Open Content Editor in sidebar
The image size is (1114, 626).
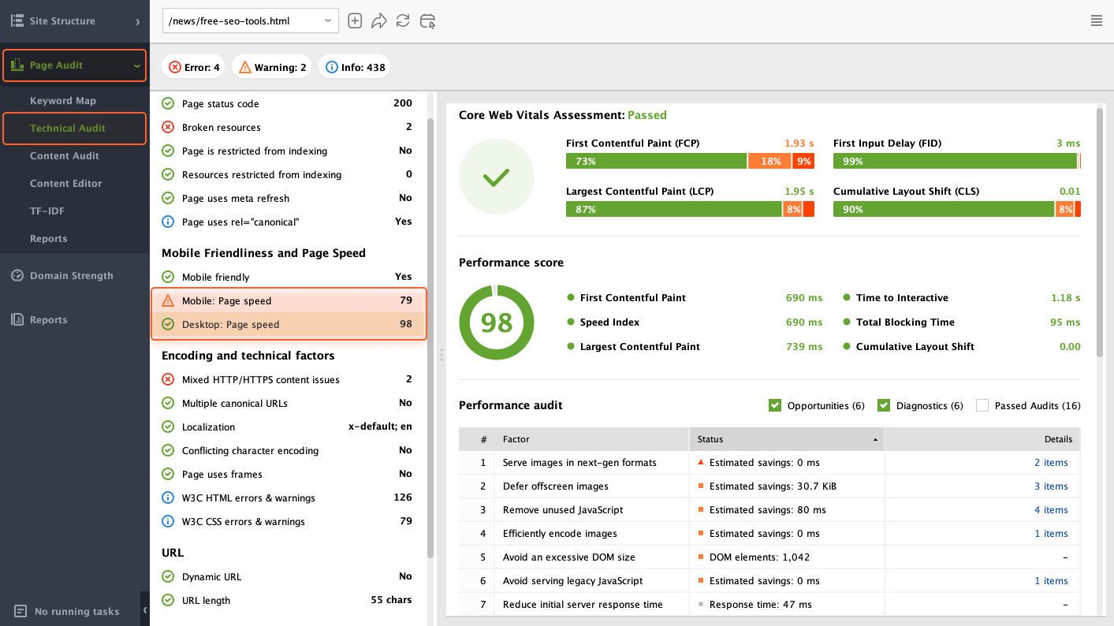coord(66,183)
